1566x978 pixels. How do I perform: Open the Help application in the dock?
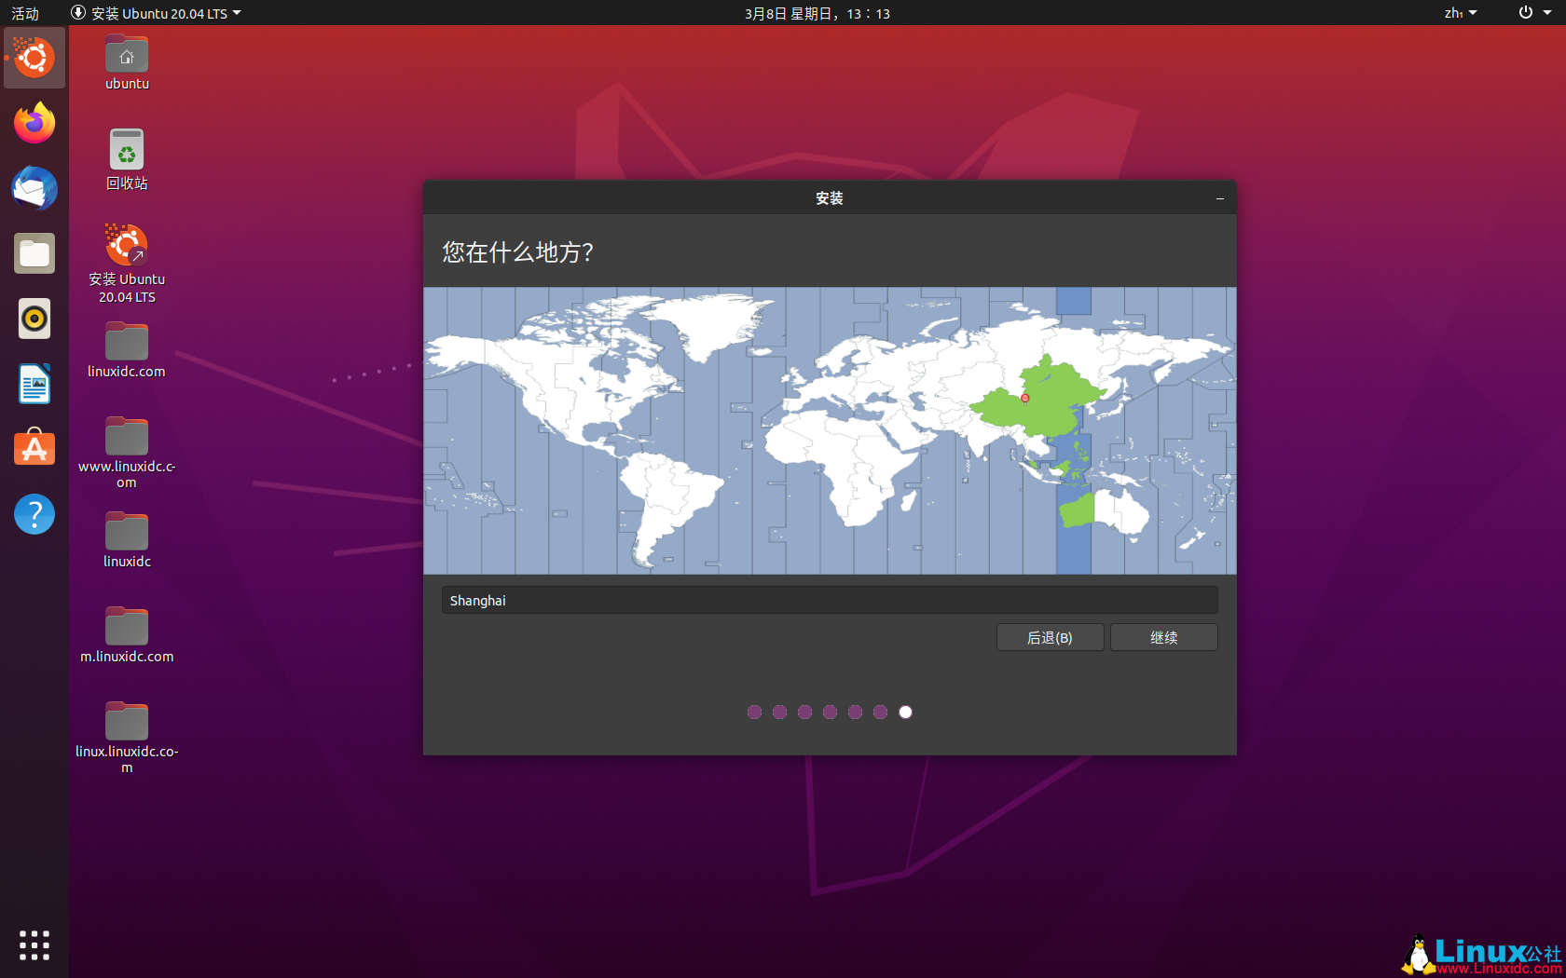point(34,513)
